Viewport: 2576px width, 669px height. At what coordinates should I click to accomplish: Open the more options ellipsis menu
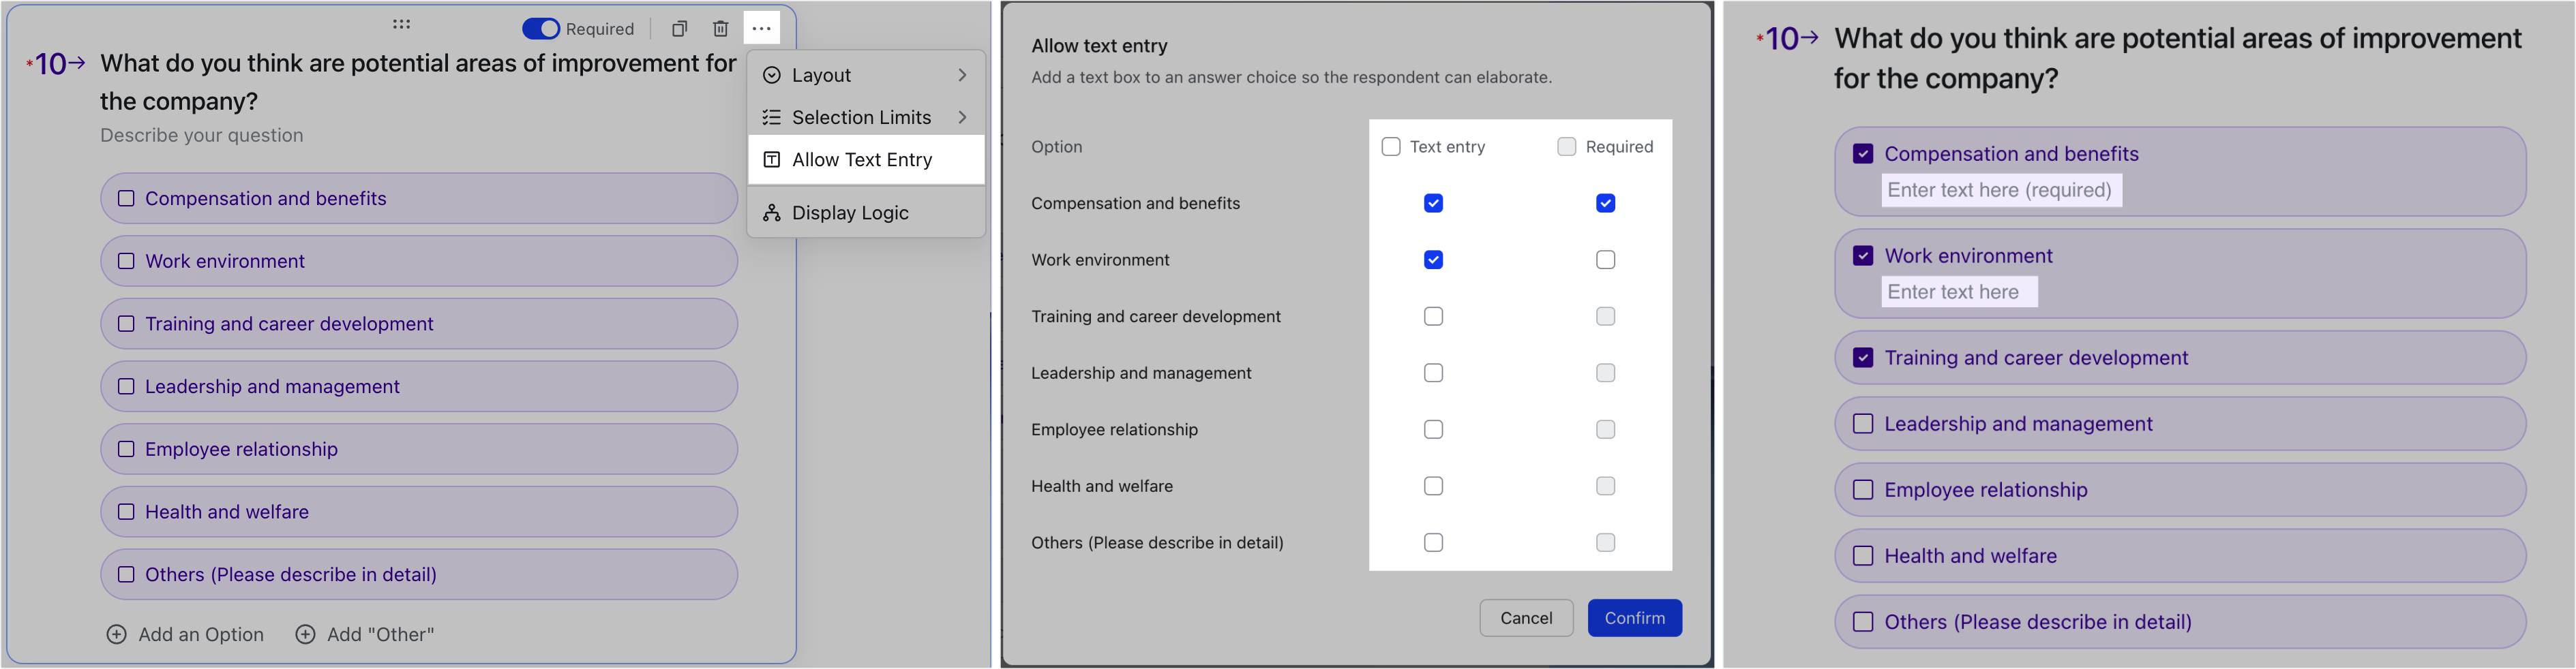pyautogui.click(x=761, y=28)
